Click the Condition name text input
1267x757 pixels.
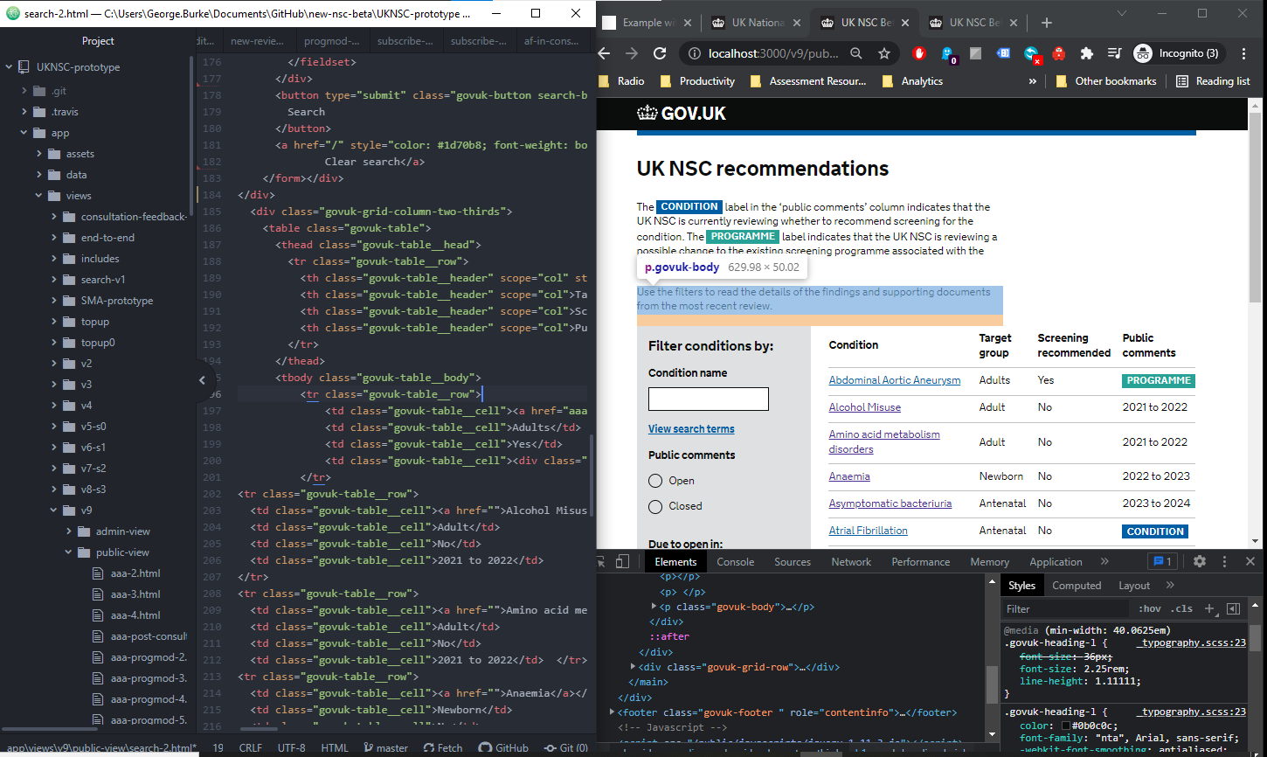pyautogui.click(x=709, y=399)
